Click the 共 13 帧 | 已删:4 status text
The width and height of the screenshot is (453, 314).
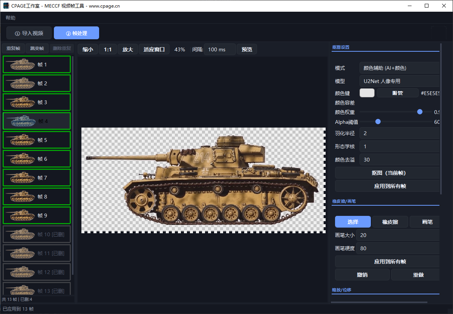point(17,299)
